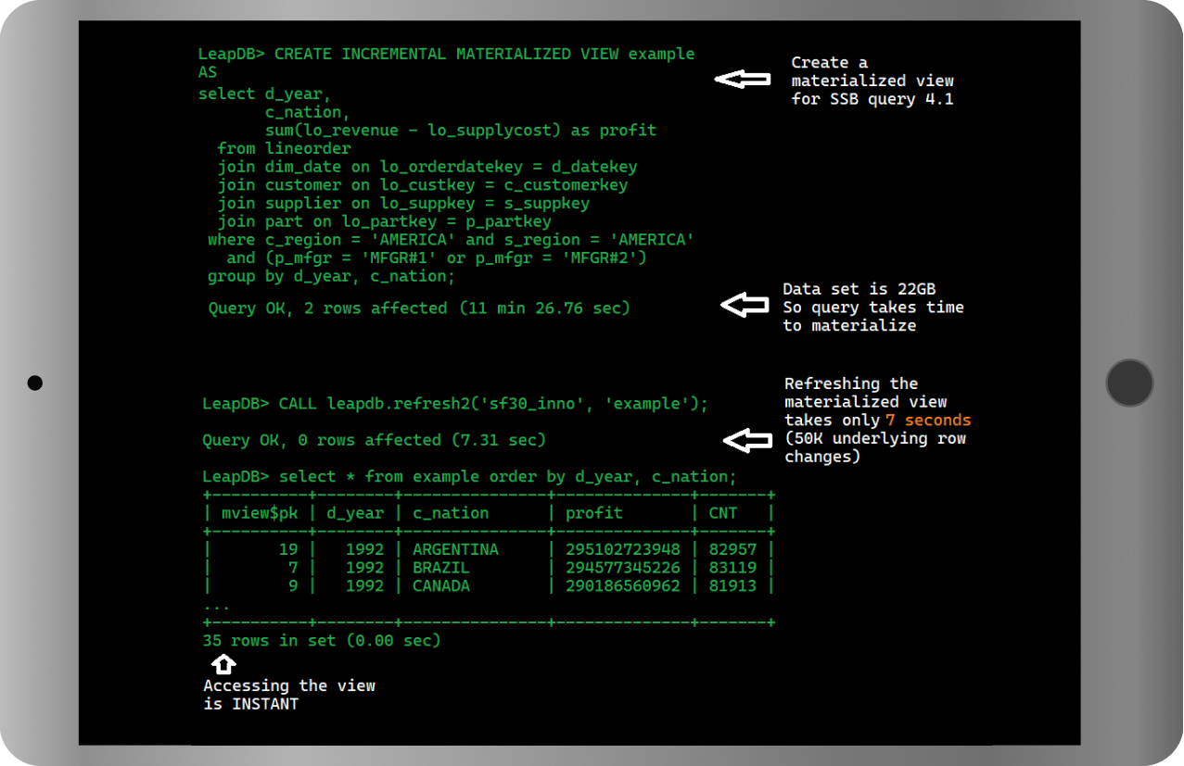Click the 'join customer on lo_custkey' line

pos(423,185)
